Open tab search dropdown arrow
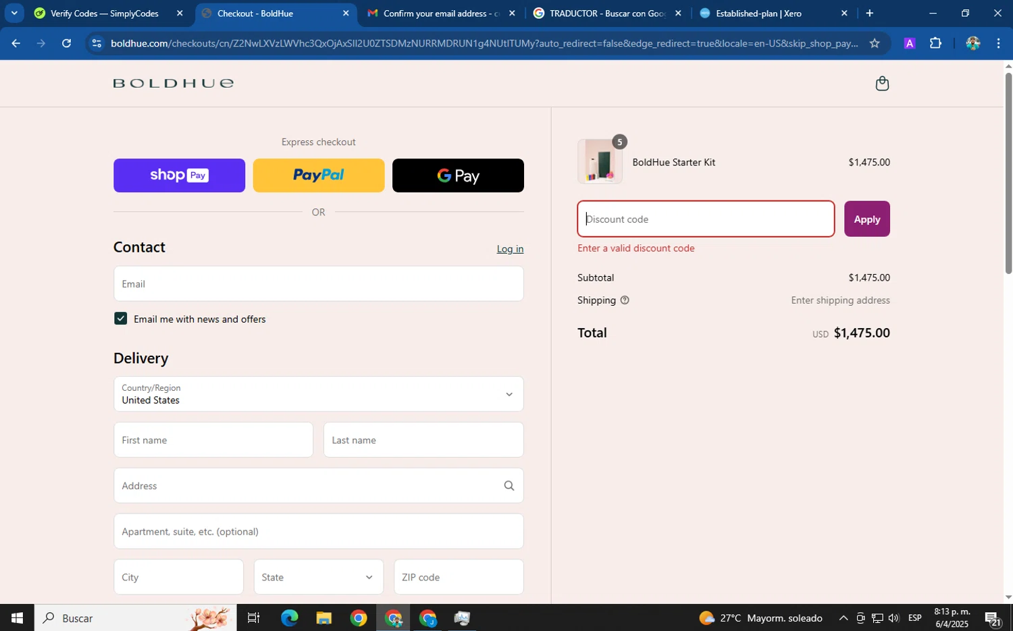 click(x=14, y=13)
